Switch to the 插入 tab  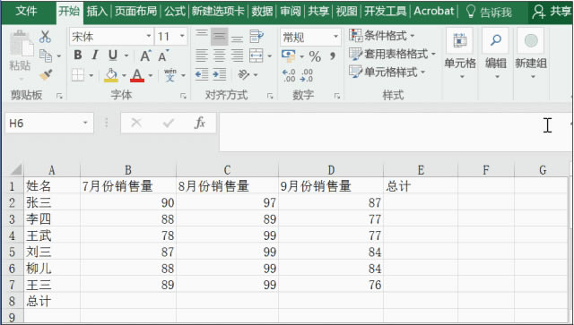coord(97,12)
